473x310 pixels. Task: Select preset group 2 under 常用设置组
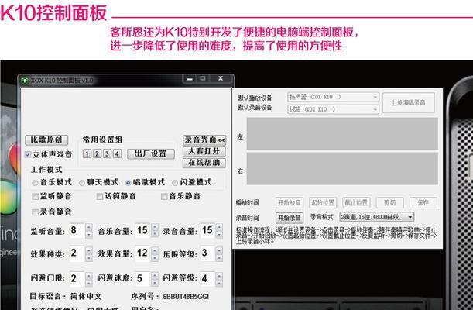97,153
